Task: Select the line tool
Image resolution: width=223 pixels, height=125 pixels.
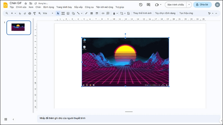Action: pyautogui.click(x=78, y=13)
